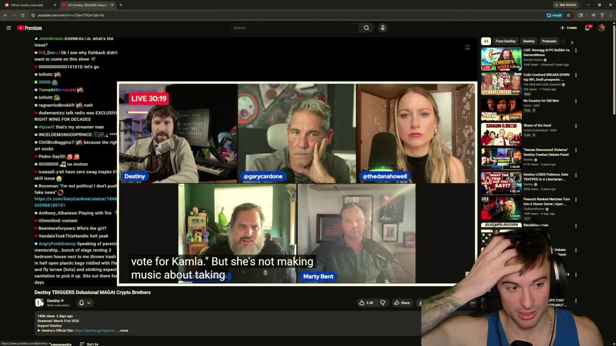Open options for BlacKkKlansman video
616x346 pixels.
(x=576, y=225)
